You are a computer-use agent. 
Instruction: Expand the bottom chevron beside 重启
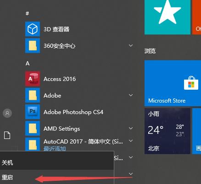[131, 174]
